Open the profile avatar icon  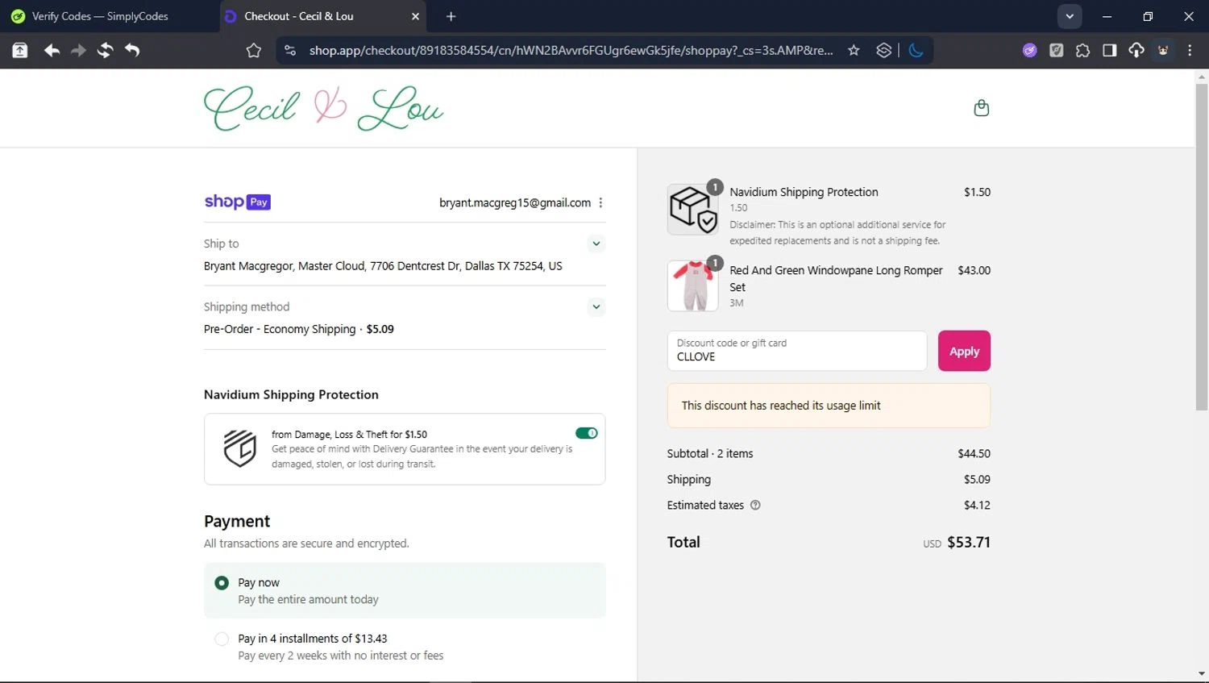1163,50
